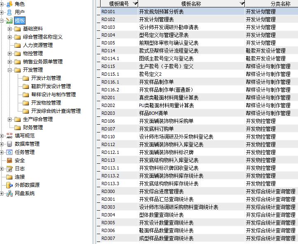The image size is (298, 244).
Task: Click the 角色 (Roles) icon
Action: [9, 4]
